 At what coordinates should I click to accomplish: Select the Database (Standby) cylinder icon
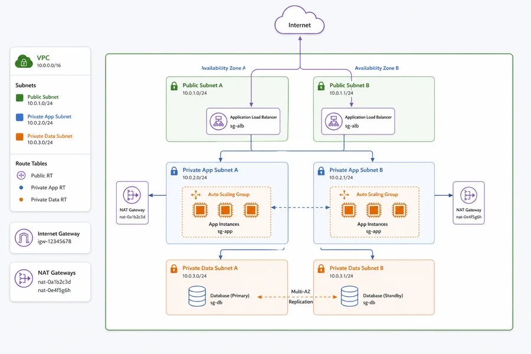[x=349, y=296]
